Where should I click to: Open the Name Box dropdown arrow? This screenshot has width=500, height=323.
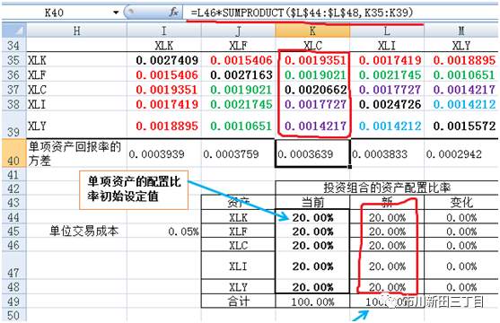(116, 13)
